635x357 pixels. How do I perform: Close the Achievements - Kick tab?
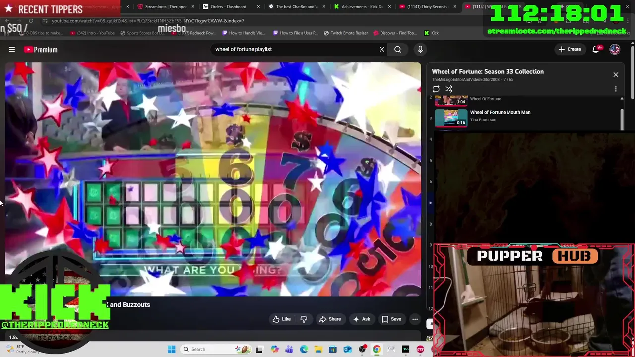tap(390, 7)
